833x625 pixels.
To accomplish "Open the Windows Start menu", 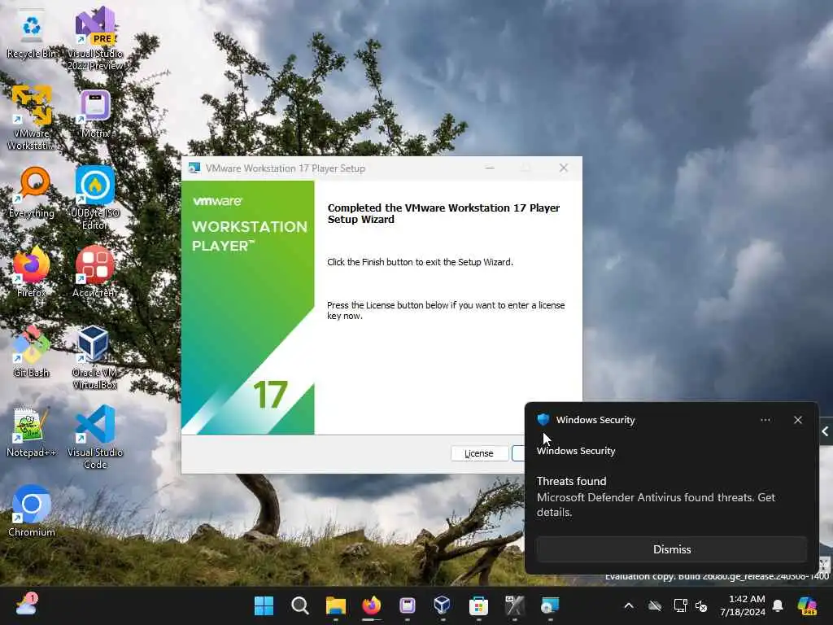I will 264,605.
